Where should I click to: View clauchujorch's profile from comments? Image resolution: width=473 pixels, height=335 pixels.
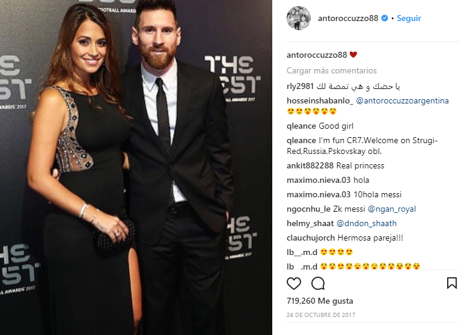tap(311, 238)
